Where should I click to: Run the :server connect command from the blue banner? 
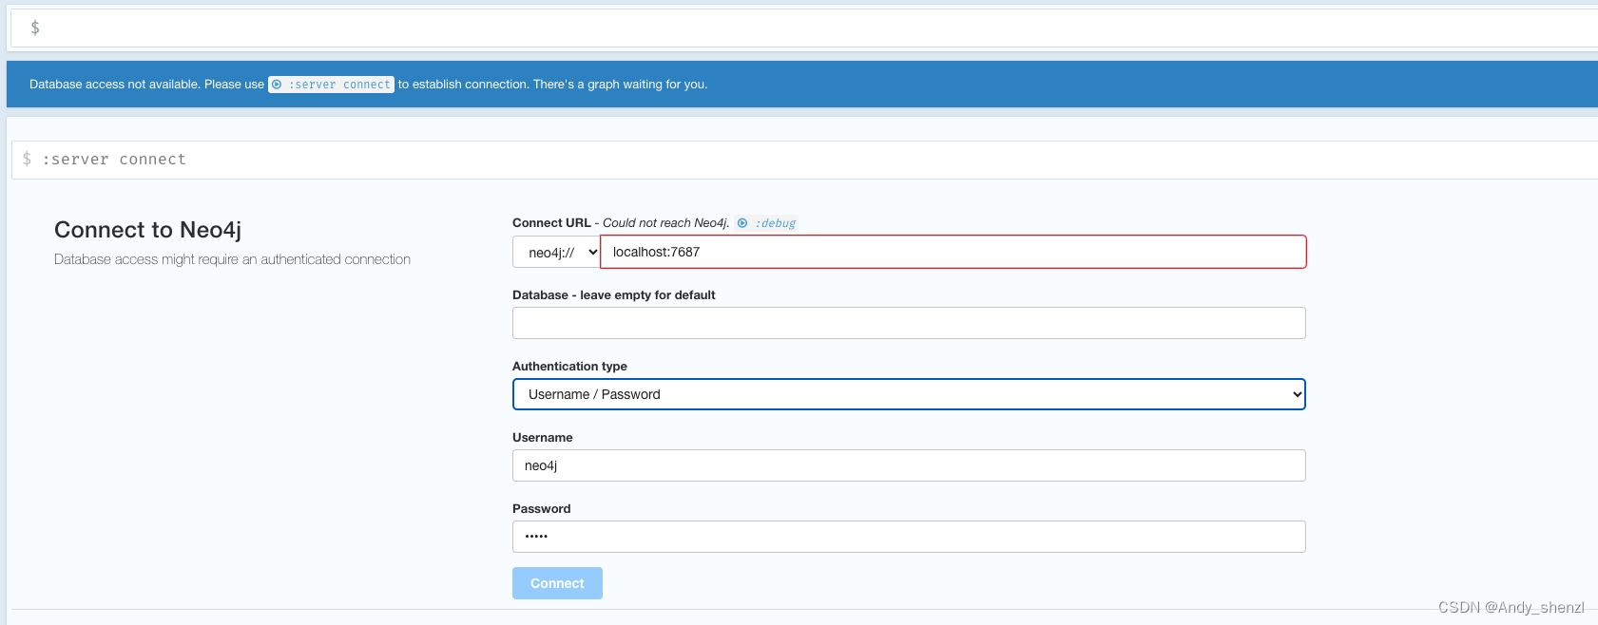331,85
